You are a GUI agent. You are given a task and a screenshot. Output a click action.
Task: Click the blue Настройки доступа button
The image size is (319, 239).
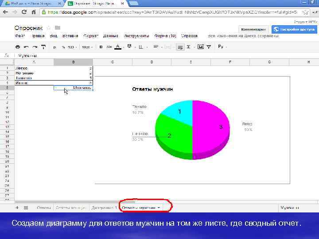[294, 30]
